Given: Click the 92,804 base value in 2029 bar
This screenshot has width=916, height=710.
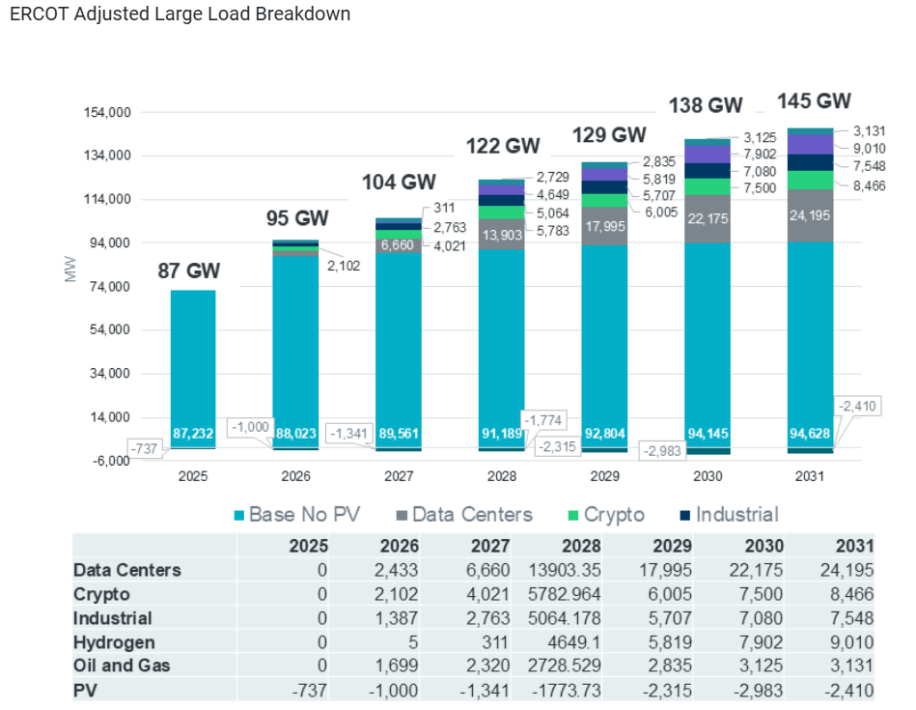Looking at the screenshot, I should tap(604, 434).
